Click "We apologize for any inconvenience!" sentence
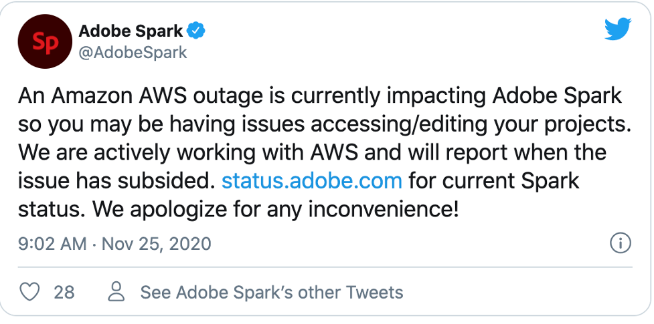 (x=276, y=209)
